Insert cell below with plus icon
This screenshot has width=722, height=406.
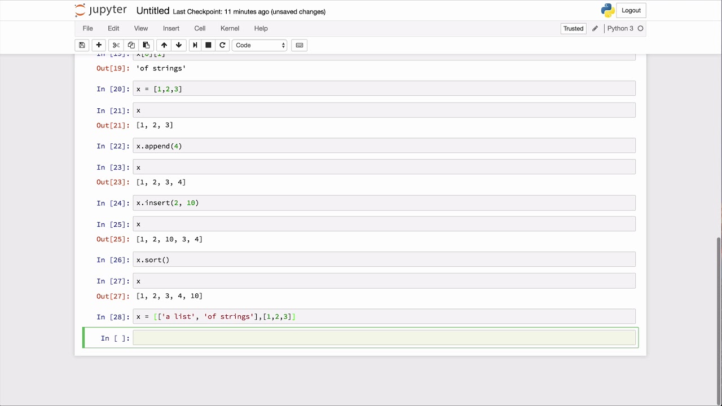99,45
